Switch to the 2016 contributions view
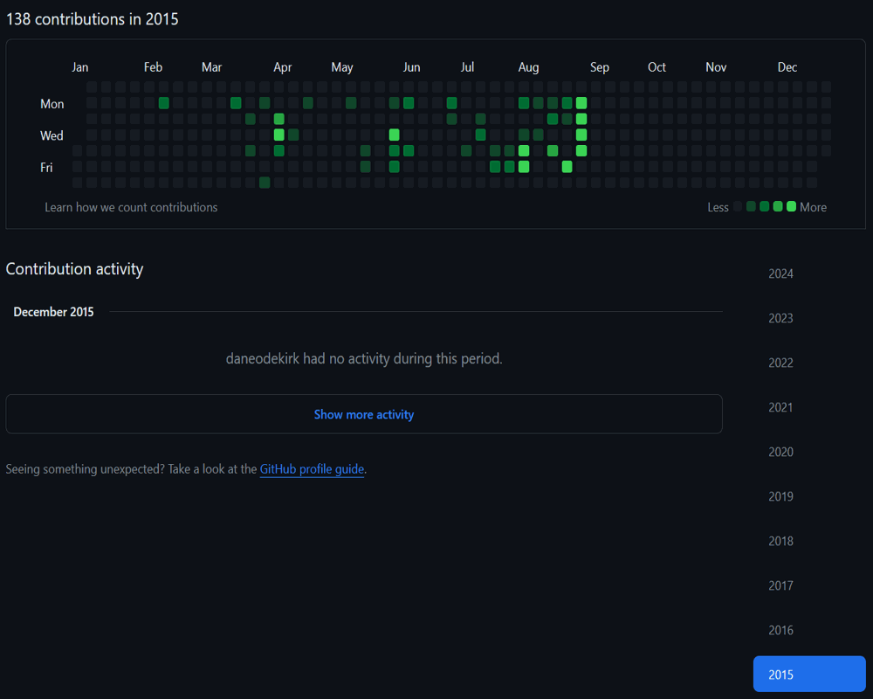The image size is (873, 699). point(780,630)
